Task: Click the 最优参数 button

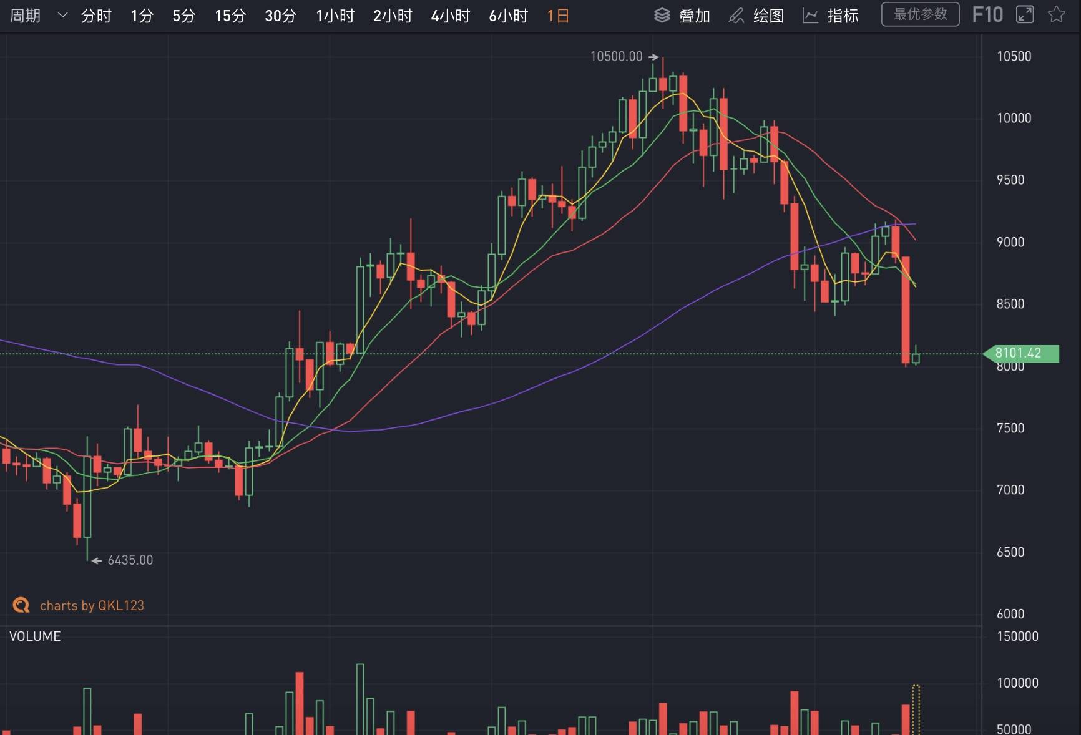Action: (920, 14)
